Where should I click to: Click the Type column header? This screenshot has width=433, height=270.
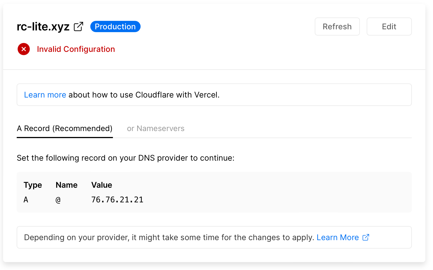tap(33, 185)
